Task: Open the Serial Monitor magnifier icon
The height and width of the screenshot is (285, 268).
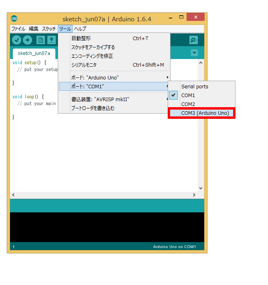Action: 193,40
